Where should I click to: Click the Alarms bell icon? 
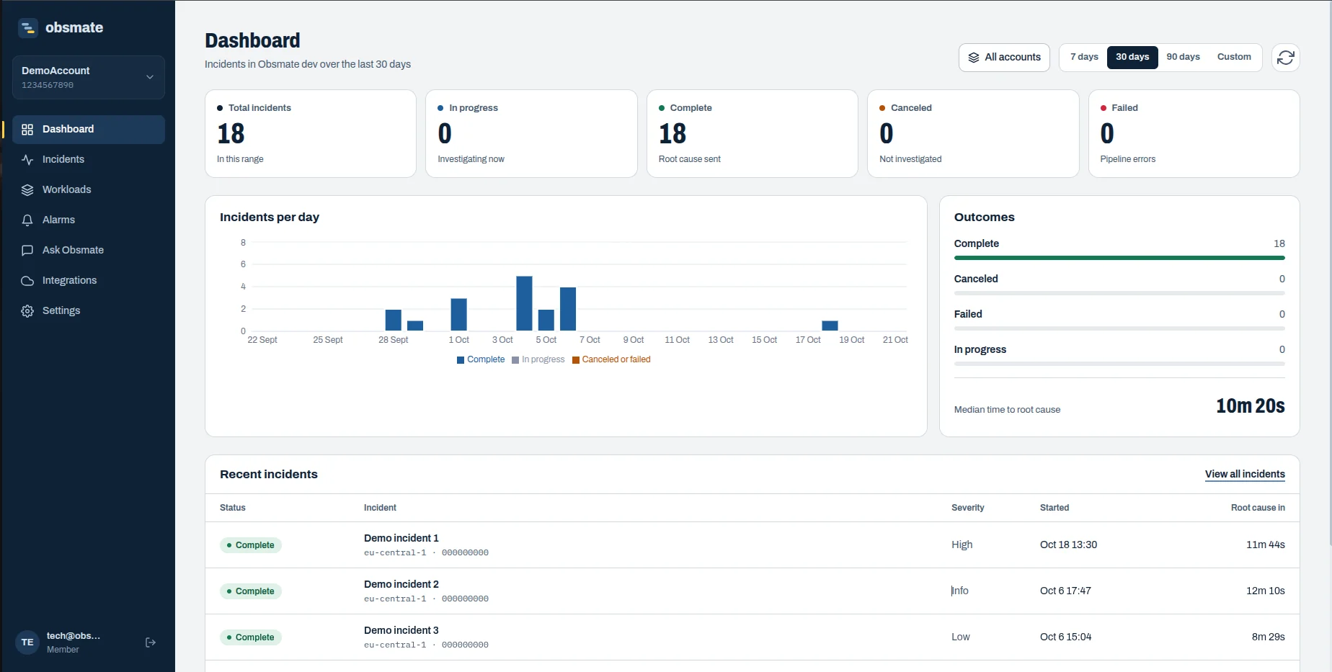tap(27, 220)
